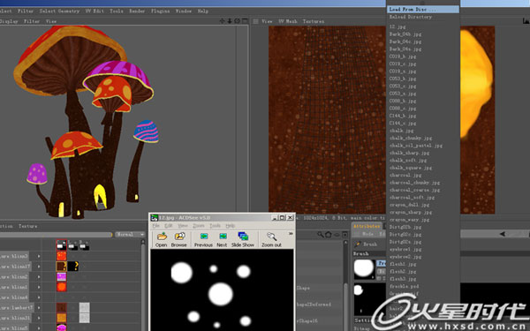
Task: Click black question-mark channel of blinn17
Action: (73, 267)
